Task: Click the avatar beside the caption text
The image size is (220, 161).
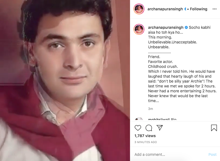Action: coord(139,29)
